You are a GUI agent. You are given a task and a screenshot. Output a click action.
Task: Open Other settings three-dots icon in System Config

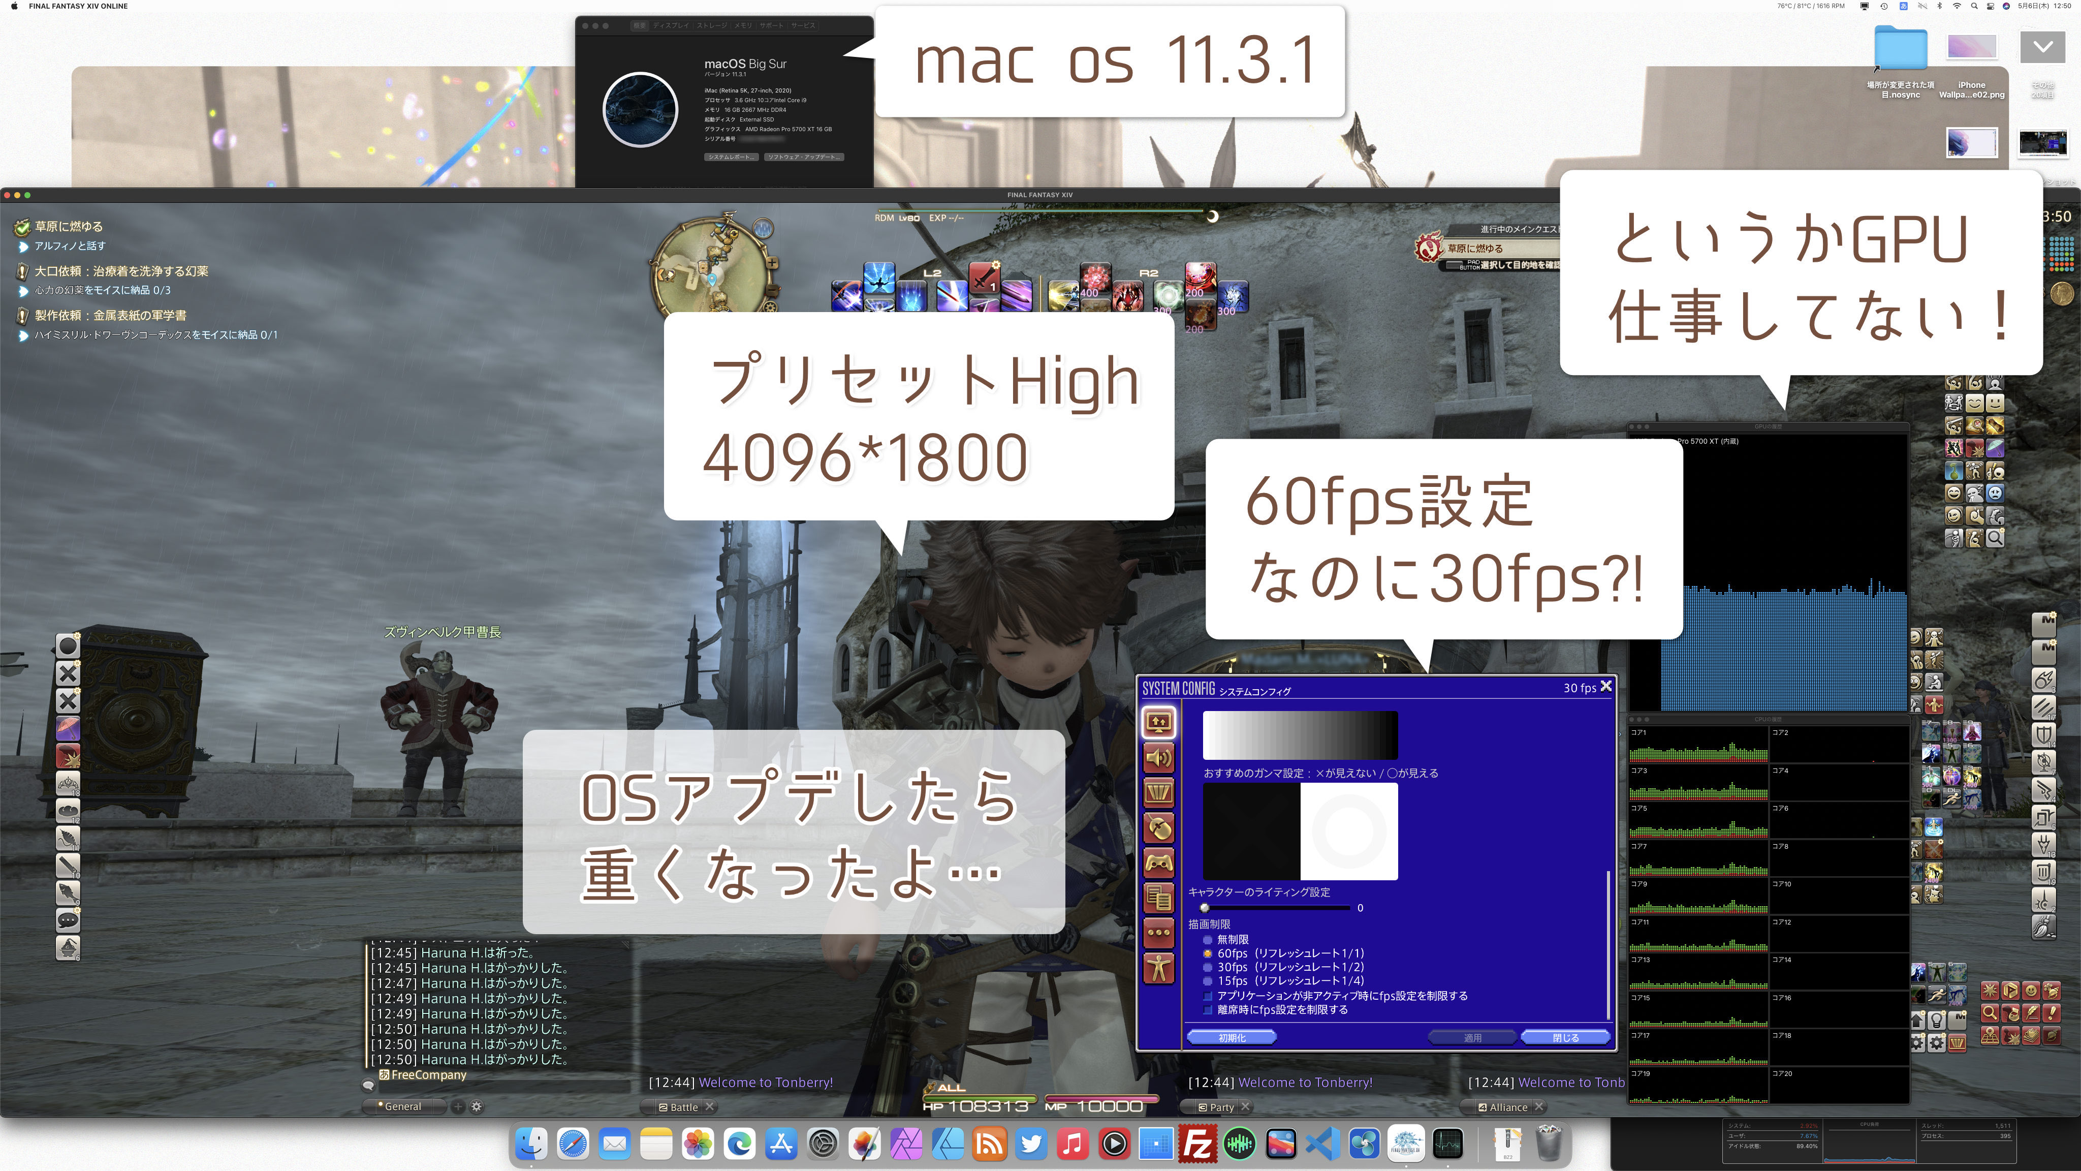1158,933
